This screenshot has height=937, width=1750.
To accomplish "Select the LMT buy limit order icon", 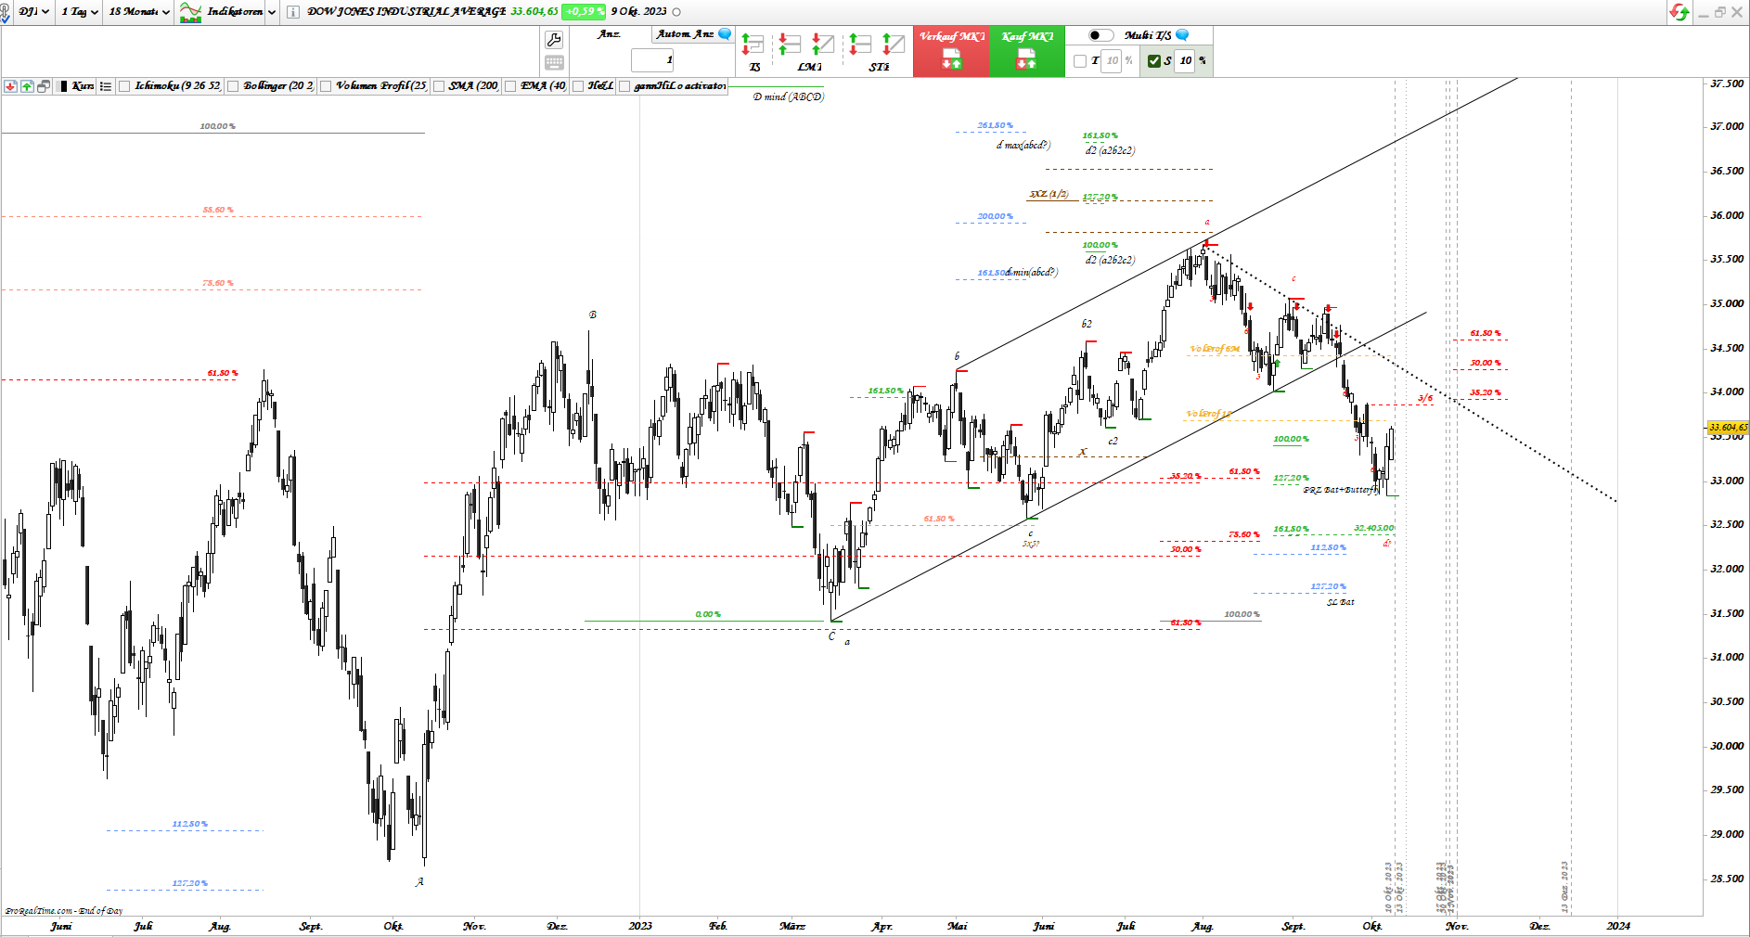I will [789, 45].
